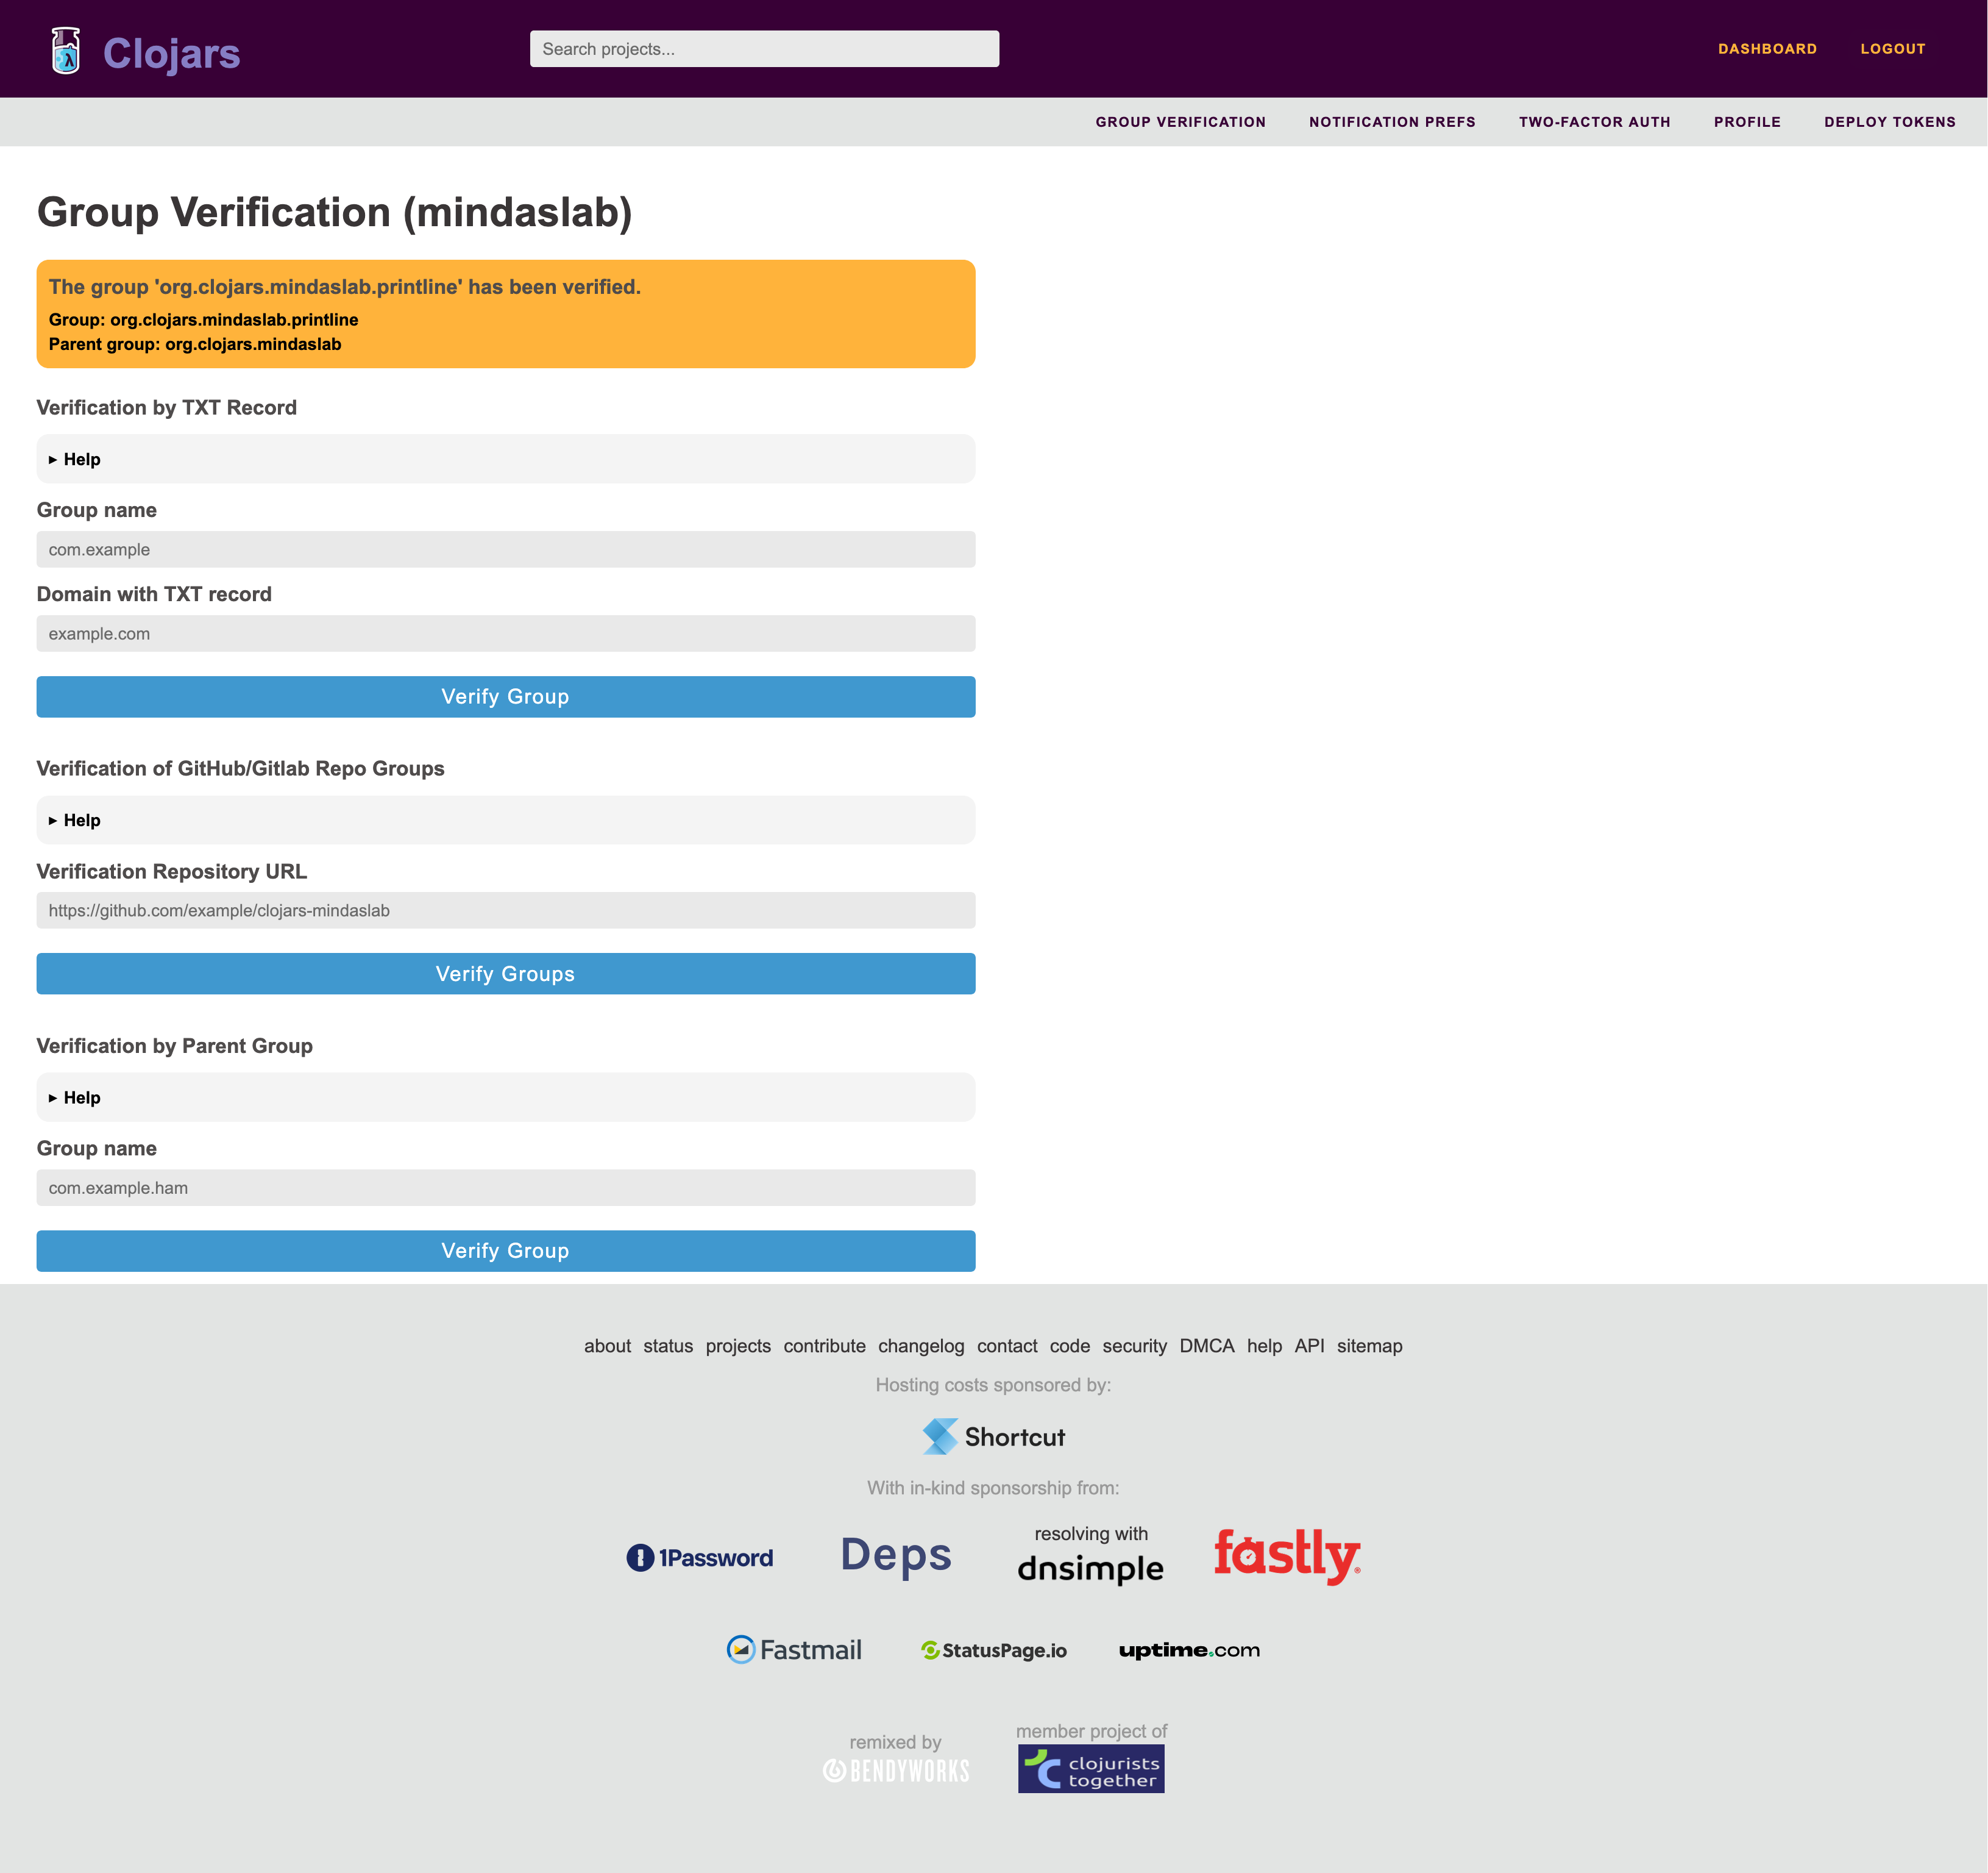Click the dnsimple sponsor logo

pyautogui.click(x=1090, y=1567)
